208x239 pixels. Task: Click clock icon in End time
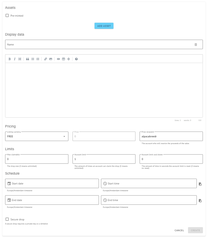[105, 200]
